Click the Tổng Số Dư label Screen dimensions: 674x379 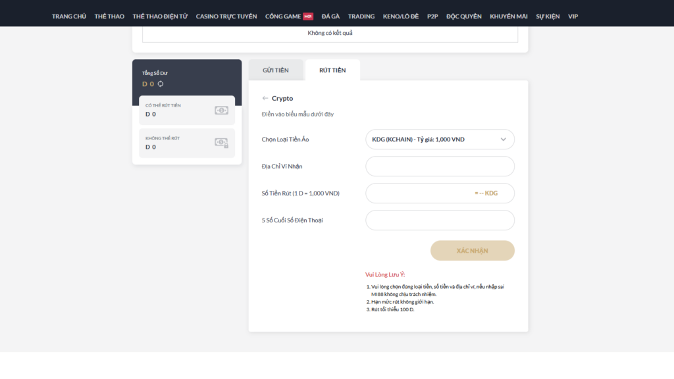[x=155, y=73]
